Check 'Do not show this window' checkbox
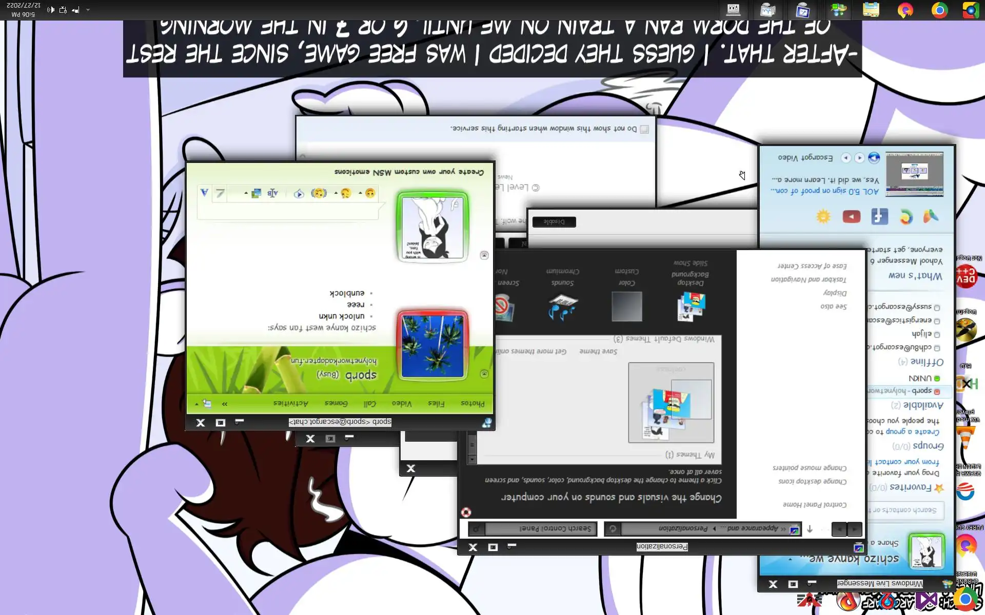 644,129
